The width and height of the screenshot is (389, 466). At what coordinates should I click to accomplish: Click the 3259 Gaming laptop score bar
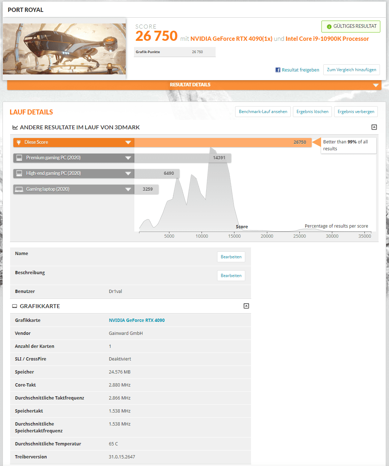coord(146,189)
